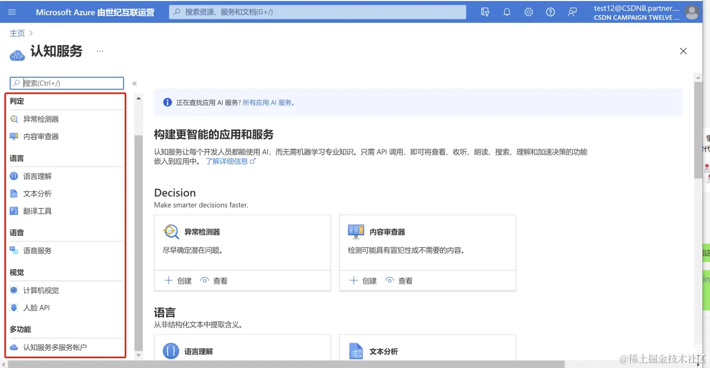710x368 pixels.
Task: Click 创建 on the 异常检测器 card
Action: coord(178,280)
